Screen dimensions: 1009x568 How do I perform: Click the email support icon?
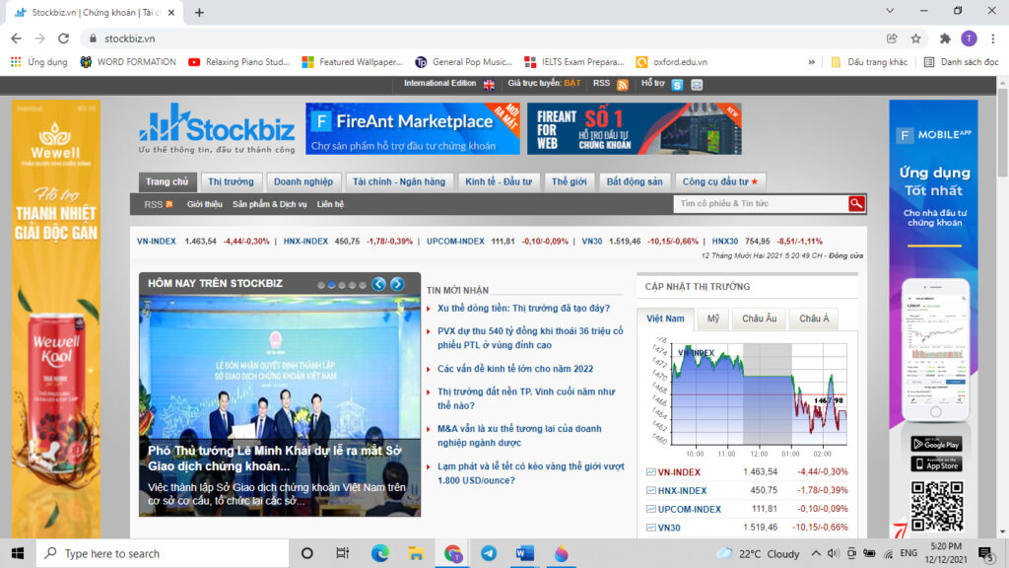pyautogui.click(x=697, y=85)
